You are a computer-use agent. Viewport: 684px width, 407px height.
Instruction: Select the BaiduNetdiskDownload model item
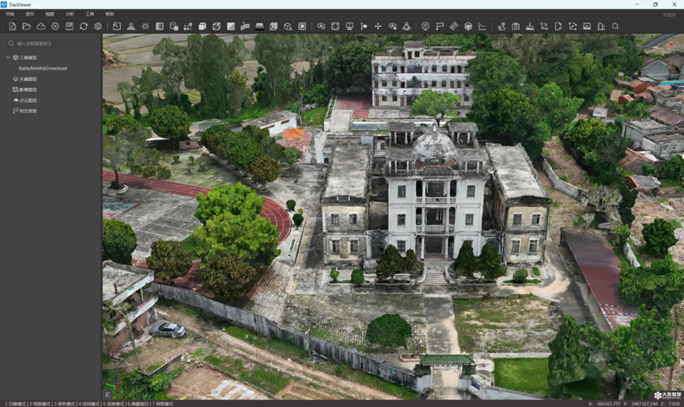tap(42, 68)
